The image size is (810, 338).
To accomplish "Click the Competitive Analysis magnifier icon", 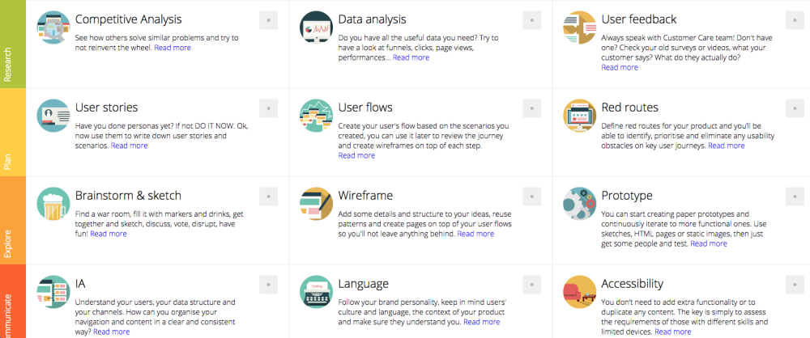I will tap(53, 27).
